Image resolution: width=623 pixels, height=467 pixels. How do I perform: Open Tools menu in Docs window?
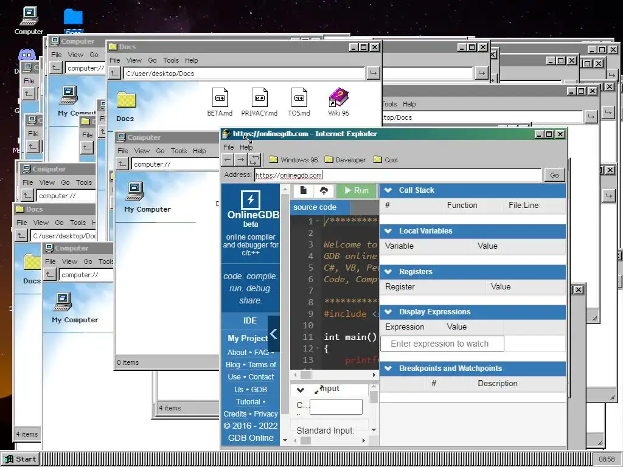tap(171, 60)
